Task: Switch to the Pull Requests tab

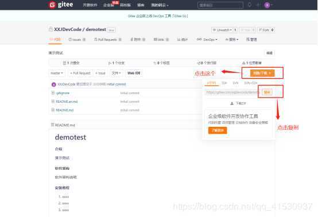Action: pos(108,40)
